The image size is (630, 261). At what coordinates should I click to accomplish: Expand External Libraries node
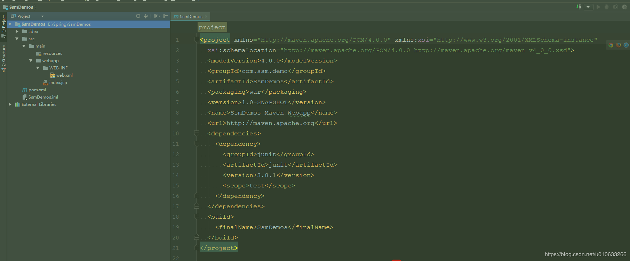pyautogui.click(x=10, y=104)
